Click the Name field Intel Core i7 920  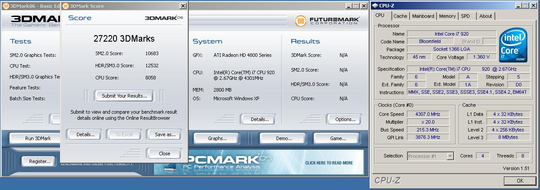point(451,34)
